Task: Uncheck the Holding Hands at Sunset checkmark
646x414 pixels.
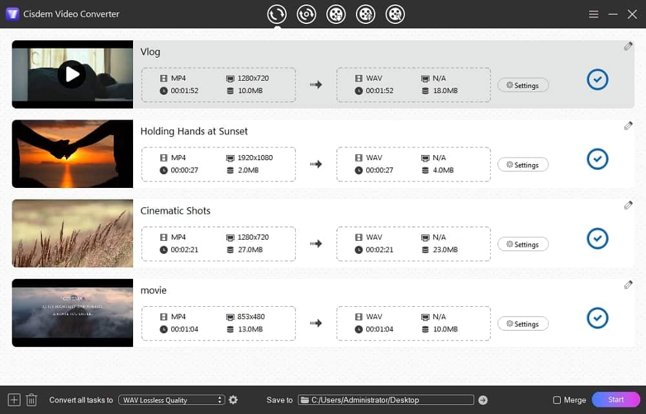Action: coord(598,159)
